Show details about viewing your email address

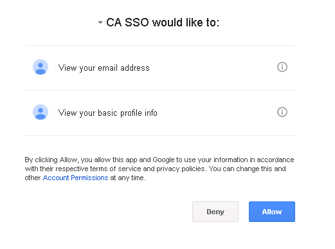[x=282, y=67]
